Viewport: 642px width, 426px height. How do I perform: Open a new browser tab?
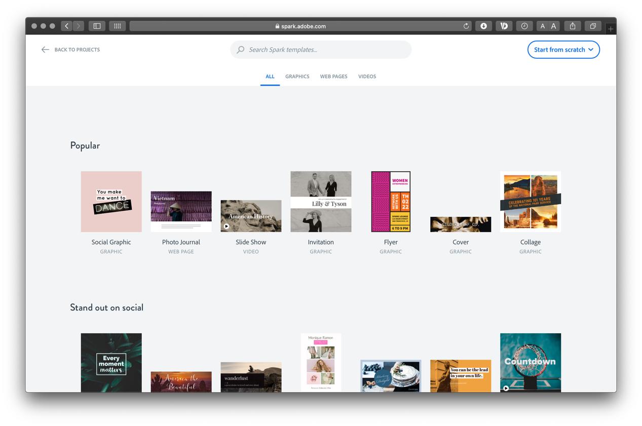click(x=611, y=29)
